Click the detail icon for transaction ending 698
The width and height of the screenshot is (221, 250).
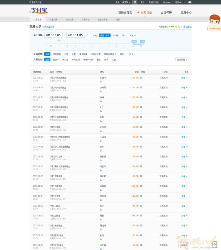click(141, 117)
